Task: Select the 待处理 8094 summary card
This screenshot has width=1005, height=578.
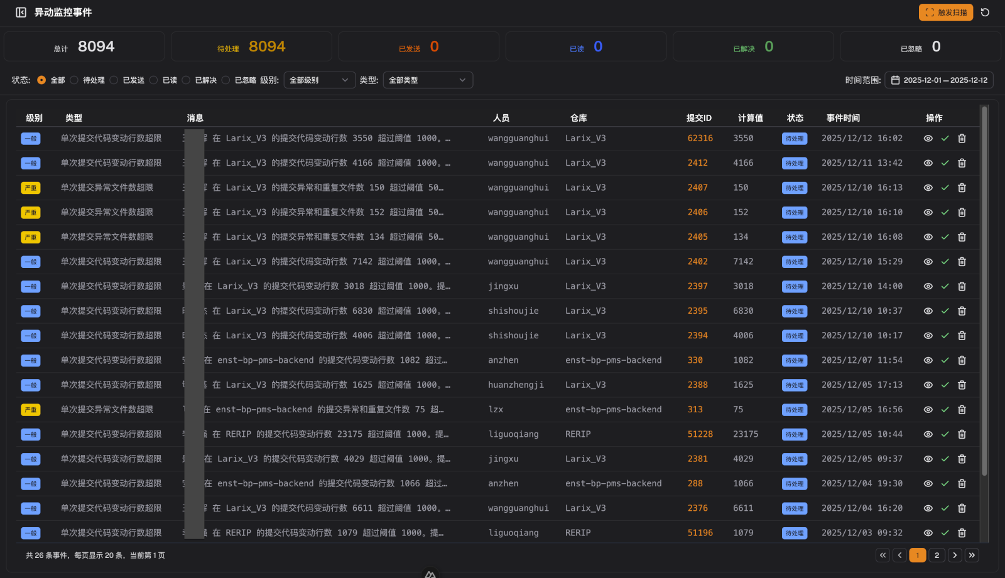Action: 251,47
